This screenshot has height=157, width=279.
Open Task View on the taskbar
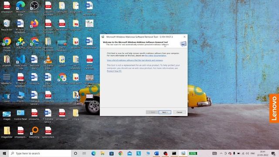[x=84, y=153]
